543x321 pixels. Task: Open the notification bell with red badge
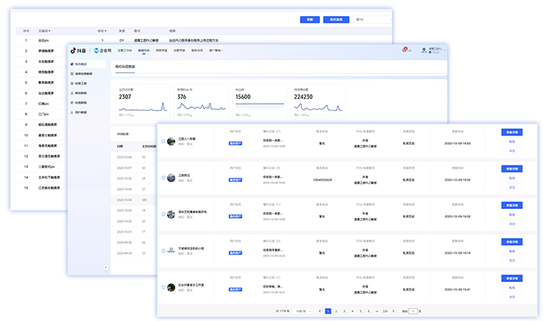[x=404, y=50]
